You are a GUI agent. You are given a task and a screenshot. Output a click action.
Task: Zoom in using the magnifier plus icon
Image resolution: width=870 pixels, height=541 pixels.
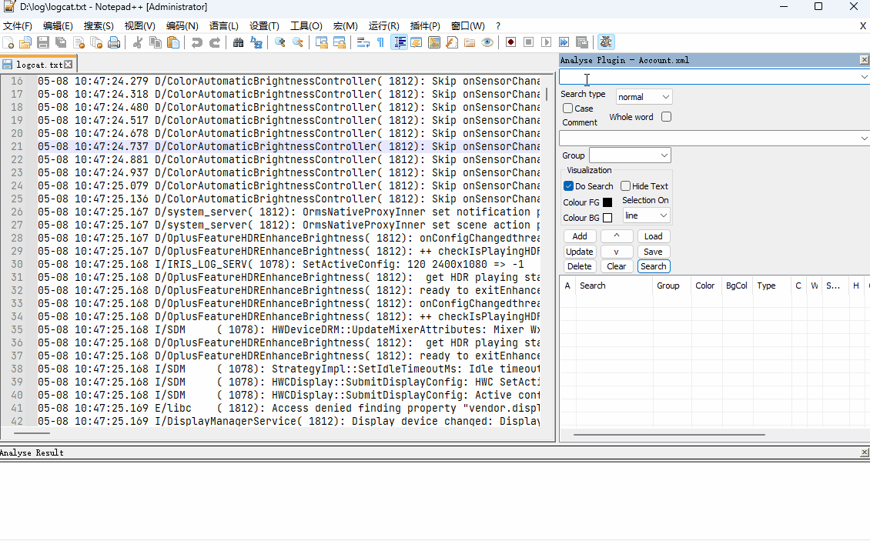[280, 42]
